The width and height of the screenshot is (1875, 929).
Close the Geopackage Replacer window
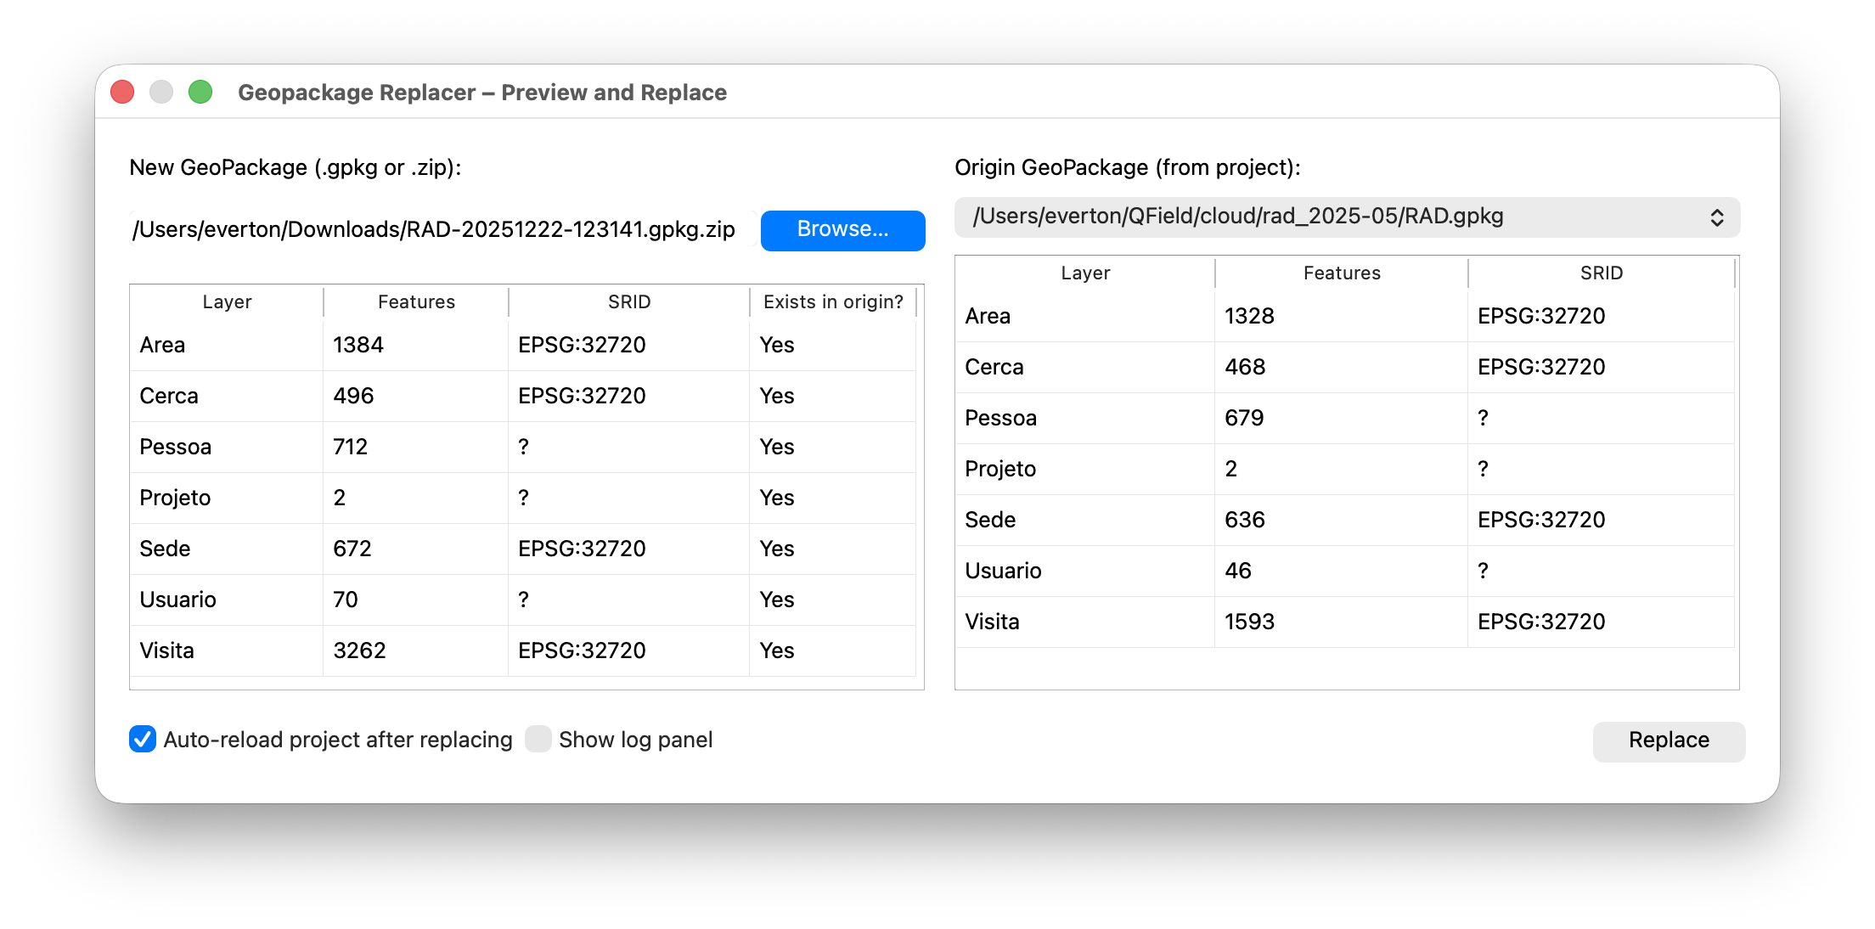pyautogui.click(x=122, y=92)
